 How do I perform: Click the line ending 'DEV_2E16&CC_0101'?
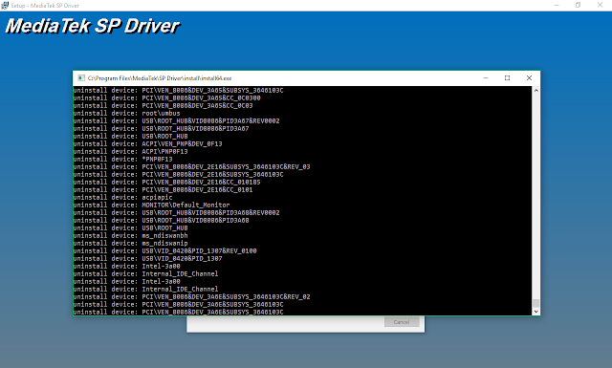[x=164, y=189]
